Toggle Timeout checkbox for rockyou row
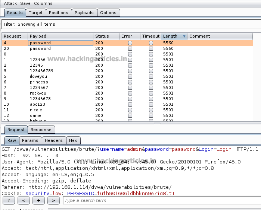Viewport: 261px width, 210px height. 151,93
